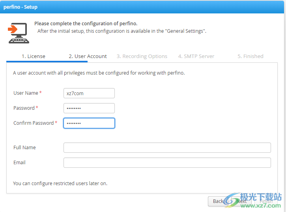Screen dimensions: 286x212
Task: Click the 'perfino - Setup' title text
Action: tap(21, 7)
